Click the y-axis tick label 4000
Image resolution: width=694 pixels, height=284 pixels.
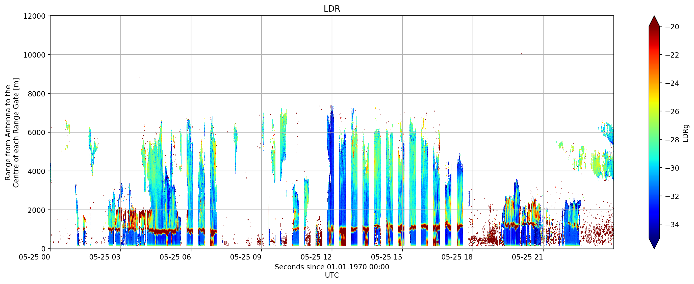(36, 171)
